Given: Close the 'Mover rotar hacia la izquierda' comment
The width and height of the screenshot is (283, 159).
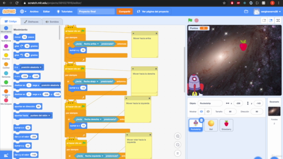Looking at the screenshot, I should click(x=150, y=135).
